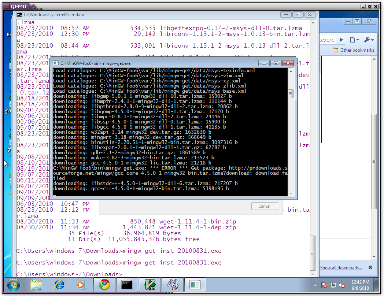The height and width of the screenshot is (296, 384).
Task: Open Windows Explorer from the taskbar
Action: point(36,285)
